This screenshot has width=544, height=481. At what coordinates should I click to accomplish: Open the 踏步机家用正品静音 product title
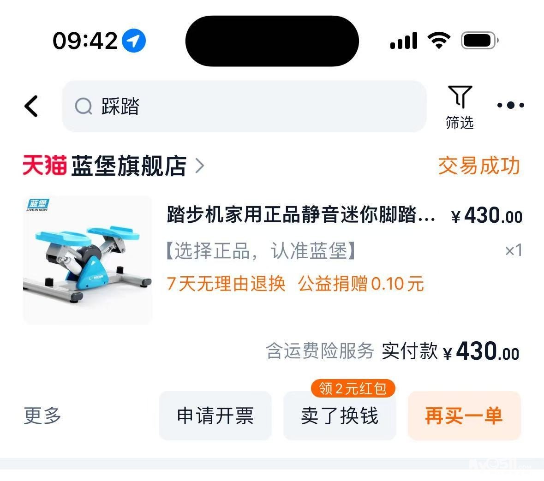point(300,214)
